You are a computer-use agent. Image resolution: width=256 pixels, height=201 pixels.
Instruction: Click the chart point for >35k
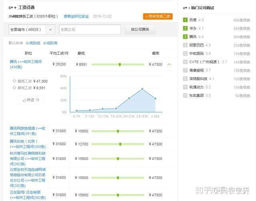point(155,98)
